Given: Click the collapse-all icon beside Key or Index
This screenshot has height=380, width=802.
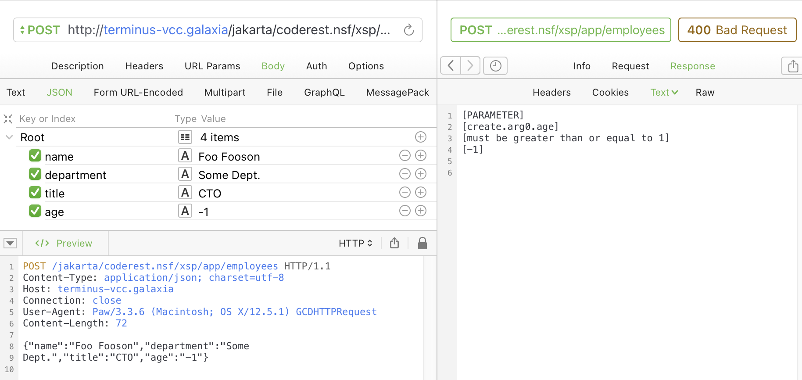Looking at the screenshot, I should (x=8, y=119).
